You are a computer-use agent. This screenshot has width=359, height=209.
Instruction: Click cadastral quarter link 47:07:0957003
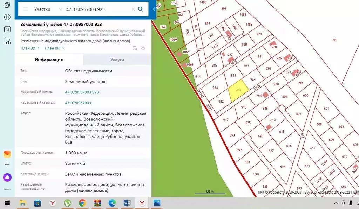(x=78, y=103)
